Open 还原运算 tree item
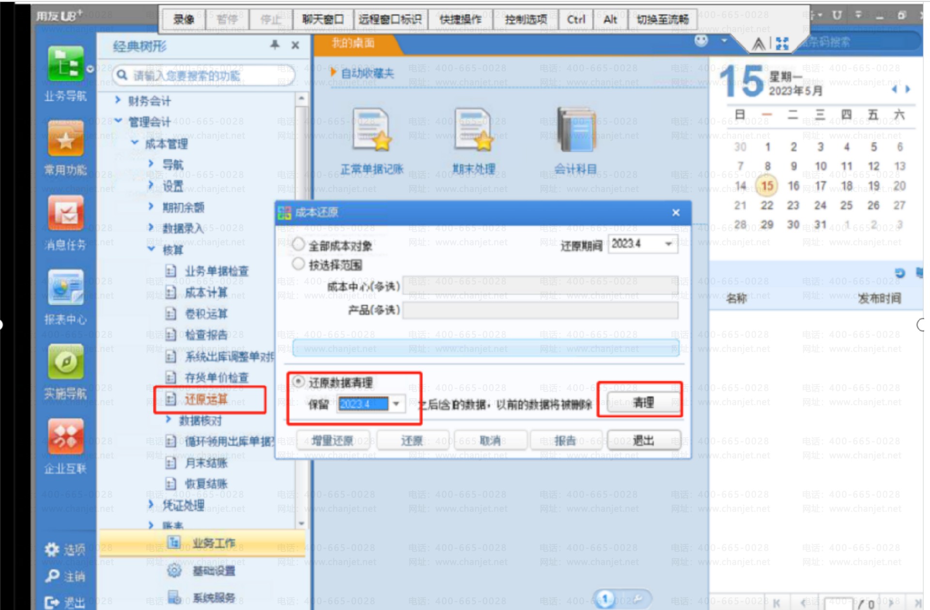The image size is (930, 610). point(206,399)
